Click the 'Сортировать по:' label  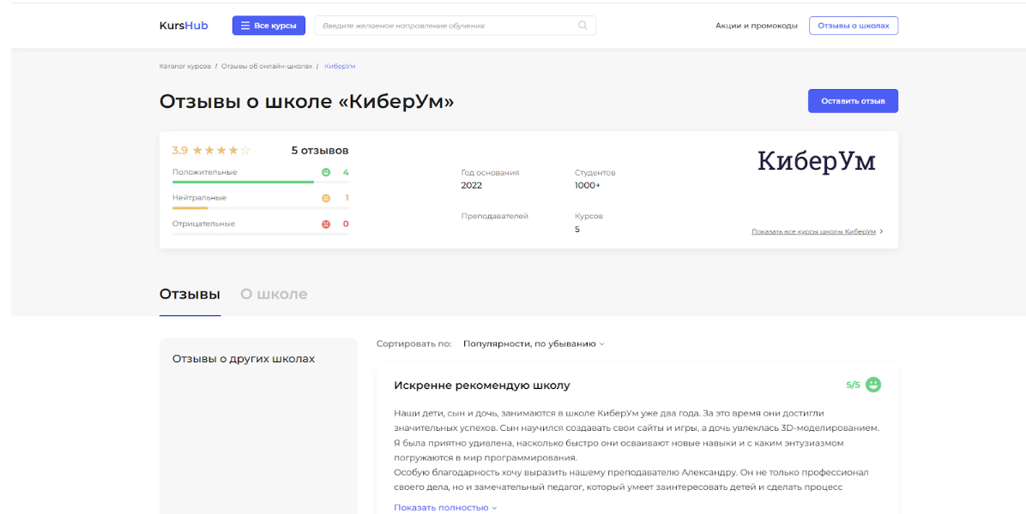[x=414, y=344]
